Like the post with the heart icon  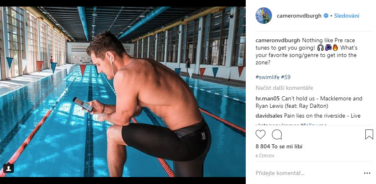click(x=260, y=134)
